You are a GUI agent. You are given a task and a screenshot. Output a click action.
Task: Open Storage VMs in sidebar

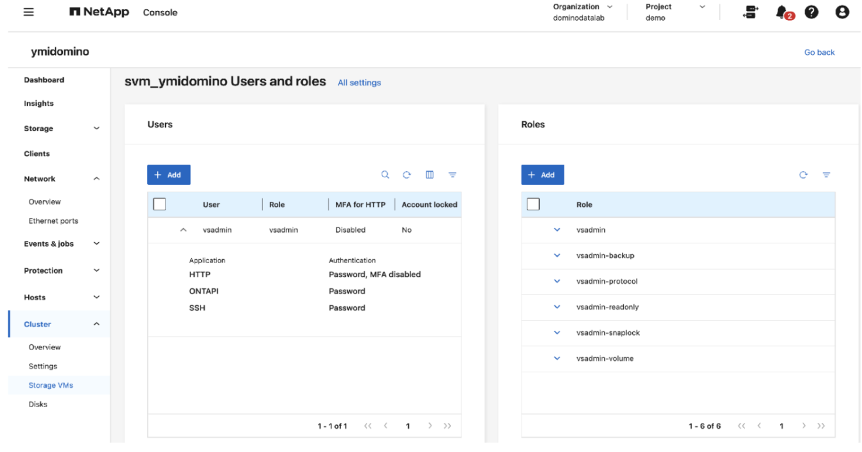pos(51,386)
